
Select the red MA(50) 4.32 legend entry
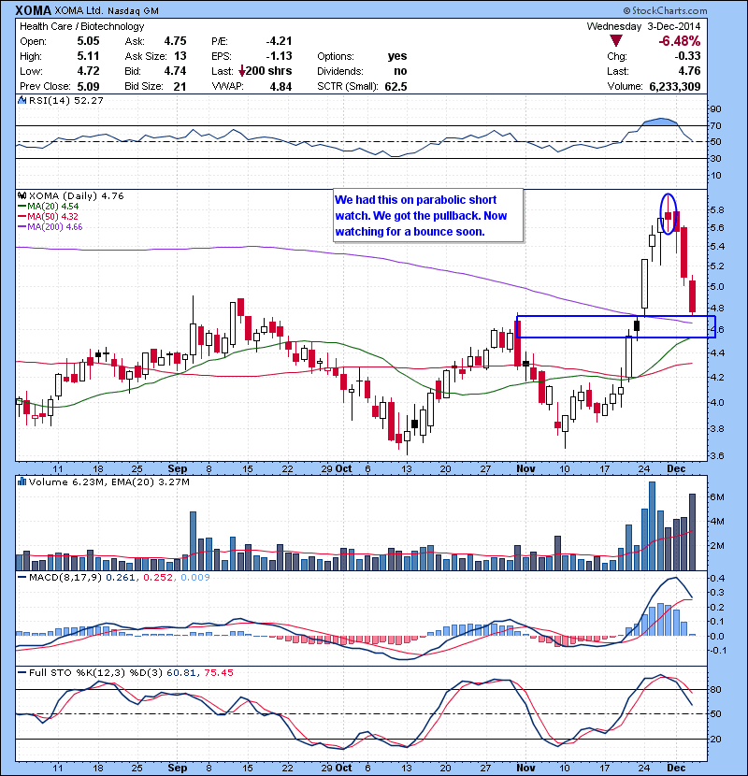coord(48,216)
